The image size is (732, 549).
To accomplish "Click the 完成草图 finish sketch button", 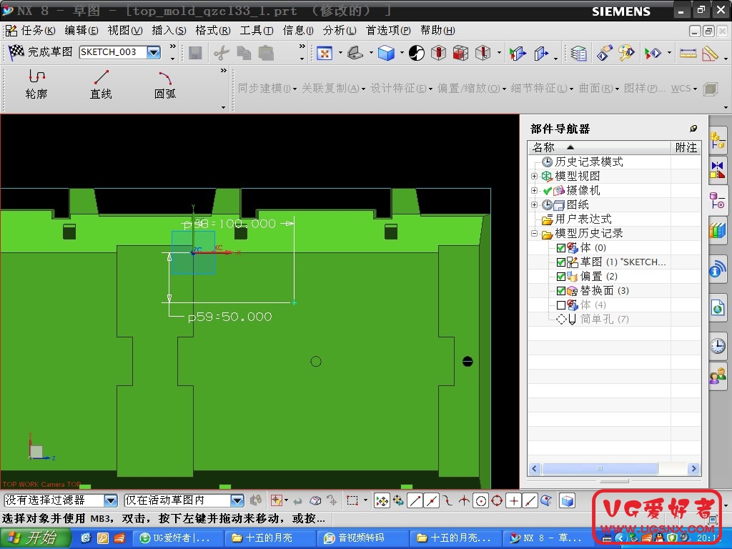I will point(41,51).
